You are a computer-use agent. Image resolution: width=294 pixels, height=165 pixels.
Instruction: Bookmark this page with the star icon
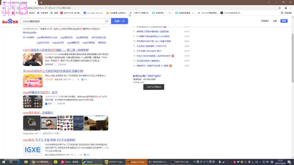[280, 8]
